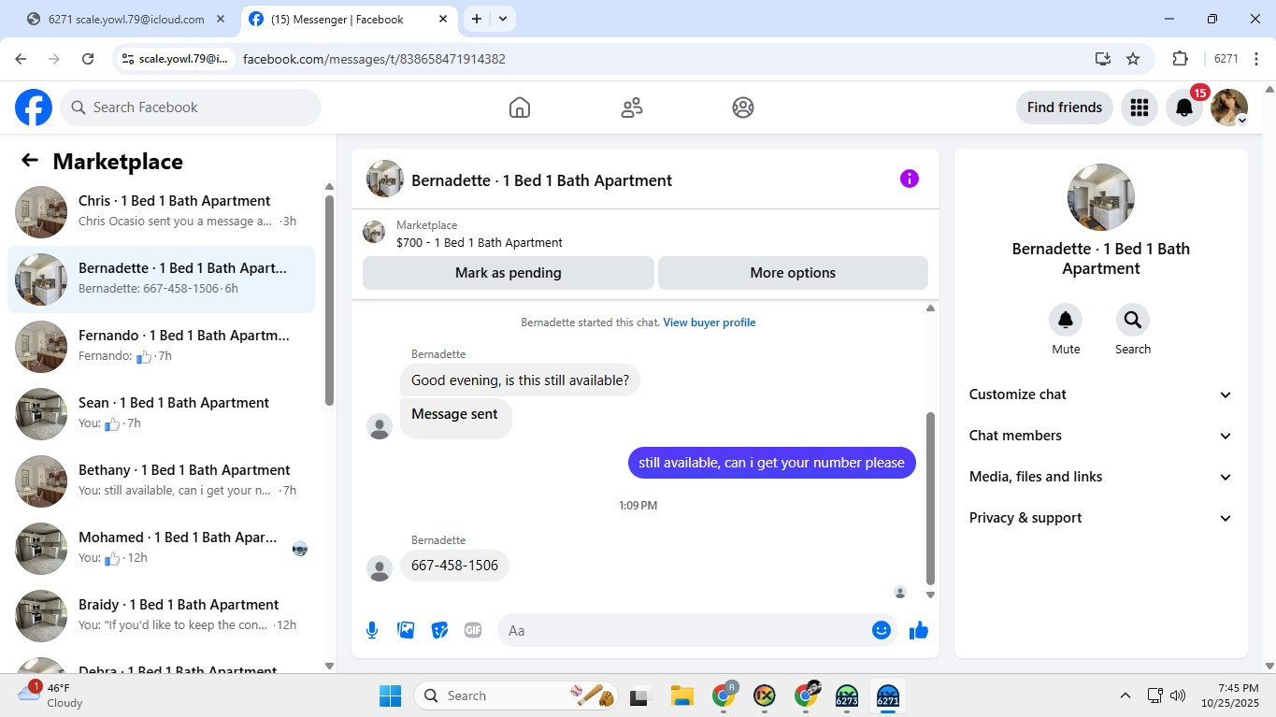Viewport: 1276px width, 717px height.
Task: Expand Chat members section
Action: (1101, 436)
